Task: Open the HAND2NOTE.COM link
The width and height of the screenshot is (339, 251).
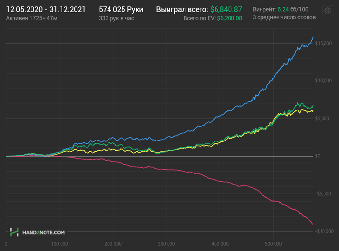Action: [x=44, y=233]
